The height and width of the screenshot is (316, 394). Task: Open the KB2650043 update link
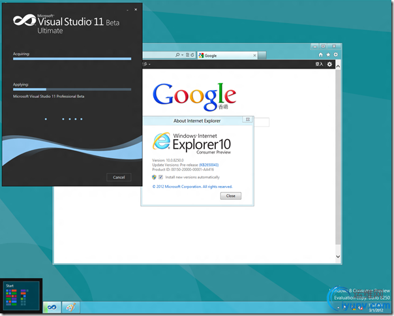pyautogui.click(x=209, y=165)
